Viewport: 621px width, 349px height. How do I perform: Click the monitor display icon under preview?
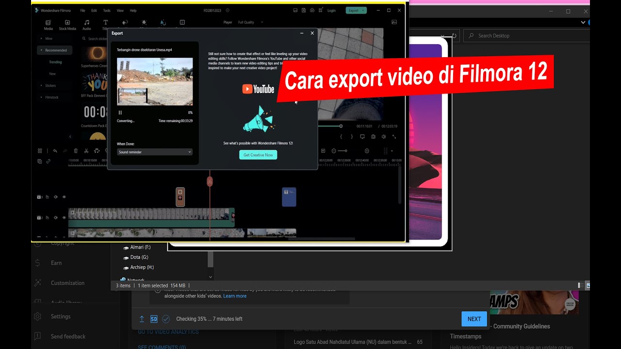(363, 137)
